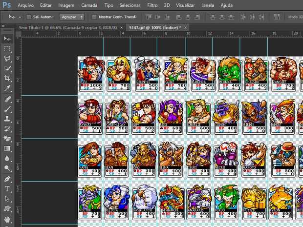Select the Clone Stamp tool

coord(7,119)
